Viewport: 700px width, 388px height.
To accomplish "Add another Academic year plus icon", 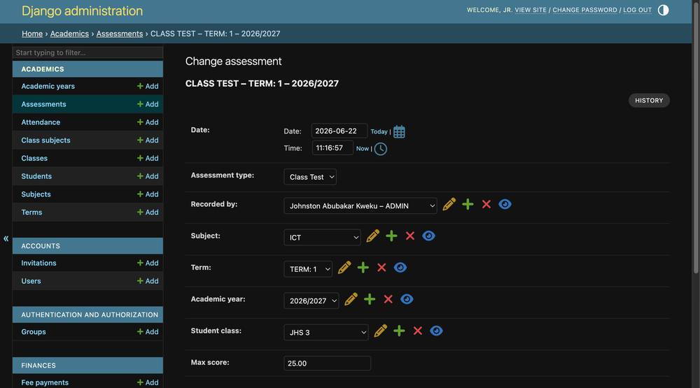I will 369,299.
